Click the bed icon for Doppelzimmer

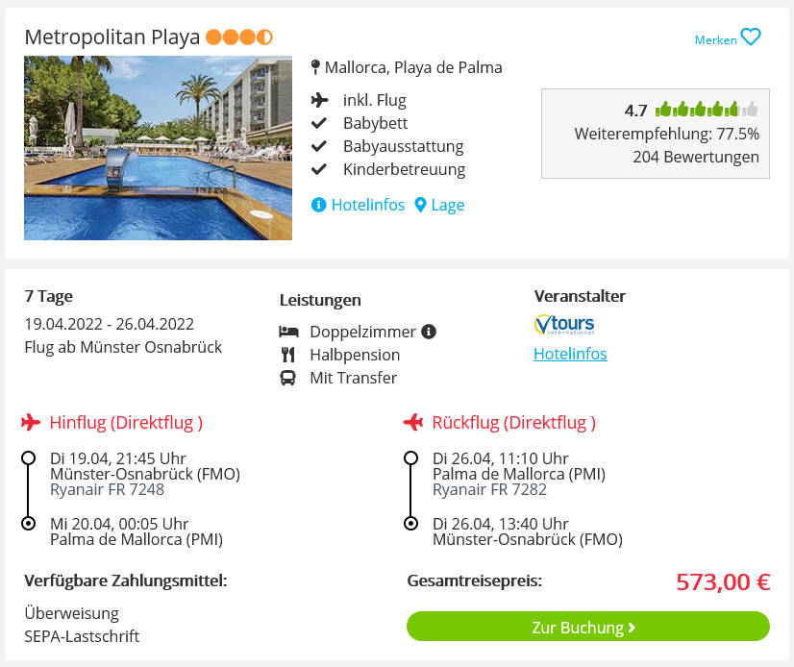coord(288,332)
